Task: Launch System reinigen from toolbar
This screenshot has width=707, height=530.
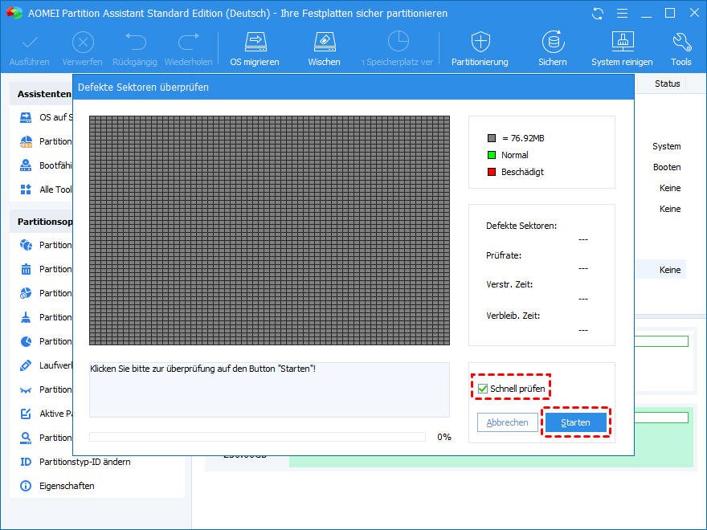Action: 622,43
